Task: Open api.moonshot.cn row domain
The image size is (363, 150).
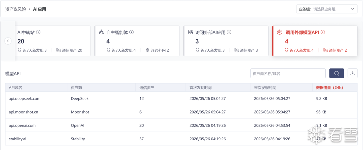Action: [x=24, y=112]
